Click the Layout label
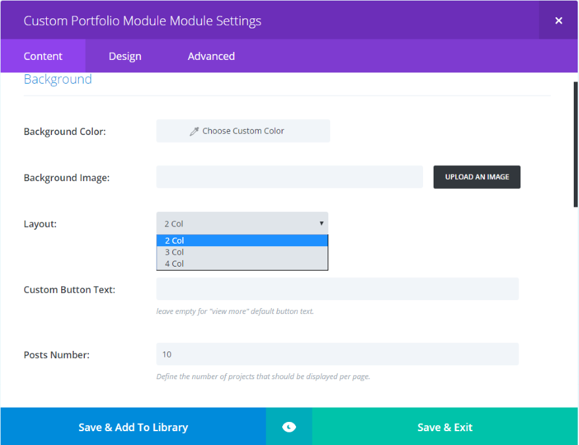Screen dimensions: 579x445 click(x=40, y=224)
